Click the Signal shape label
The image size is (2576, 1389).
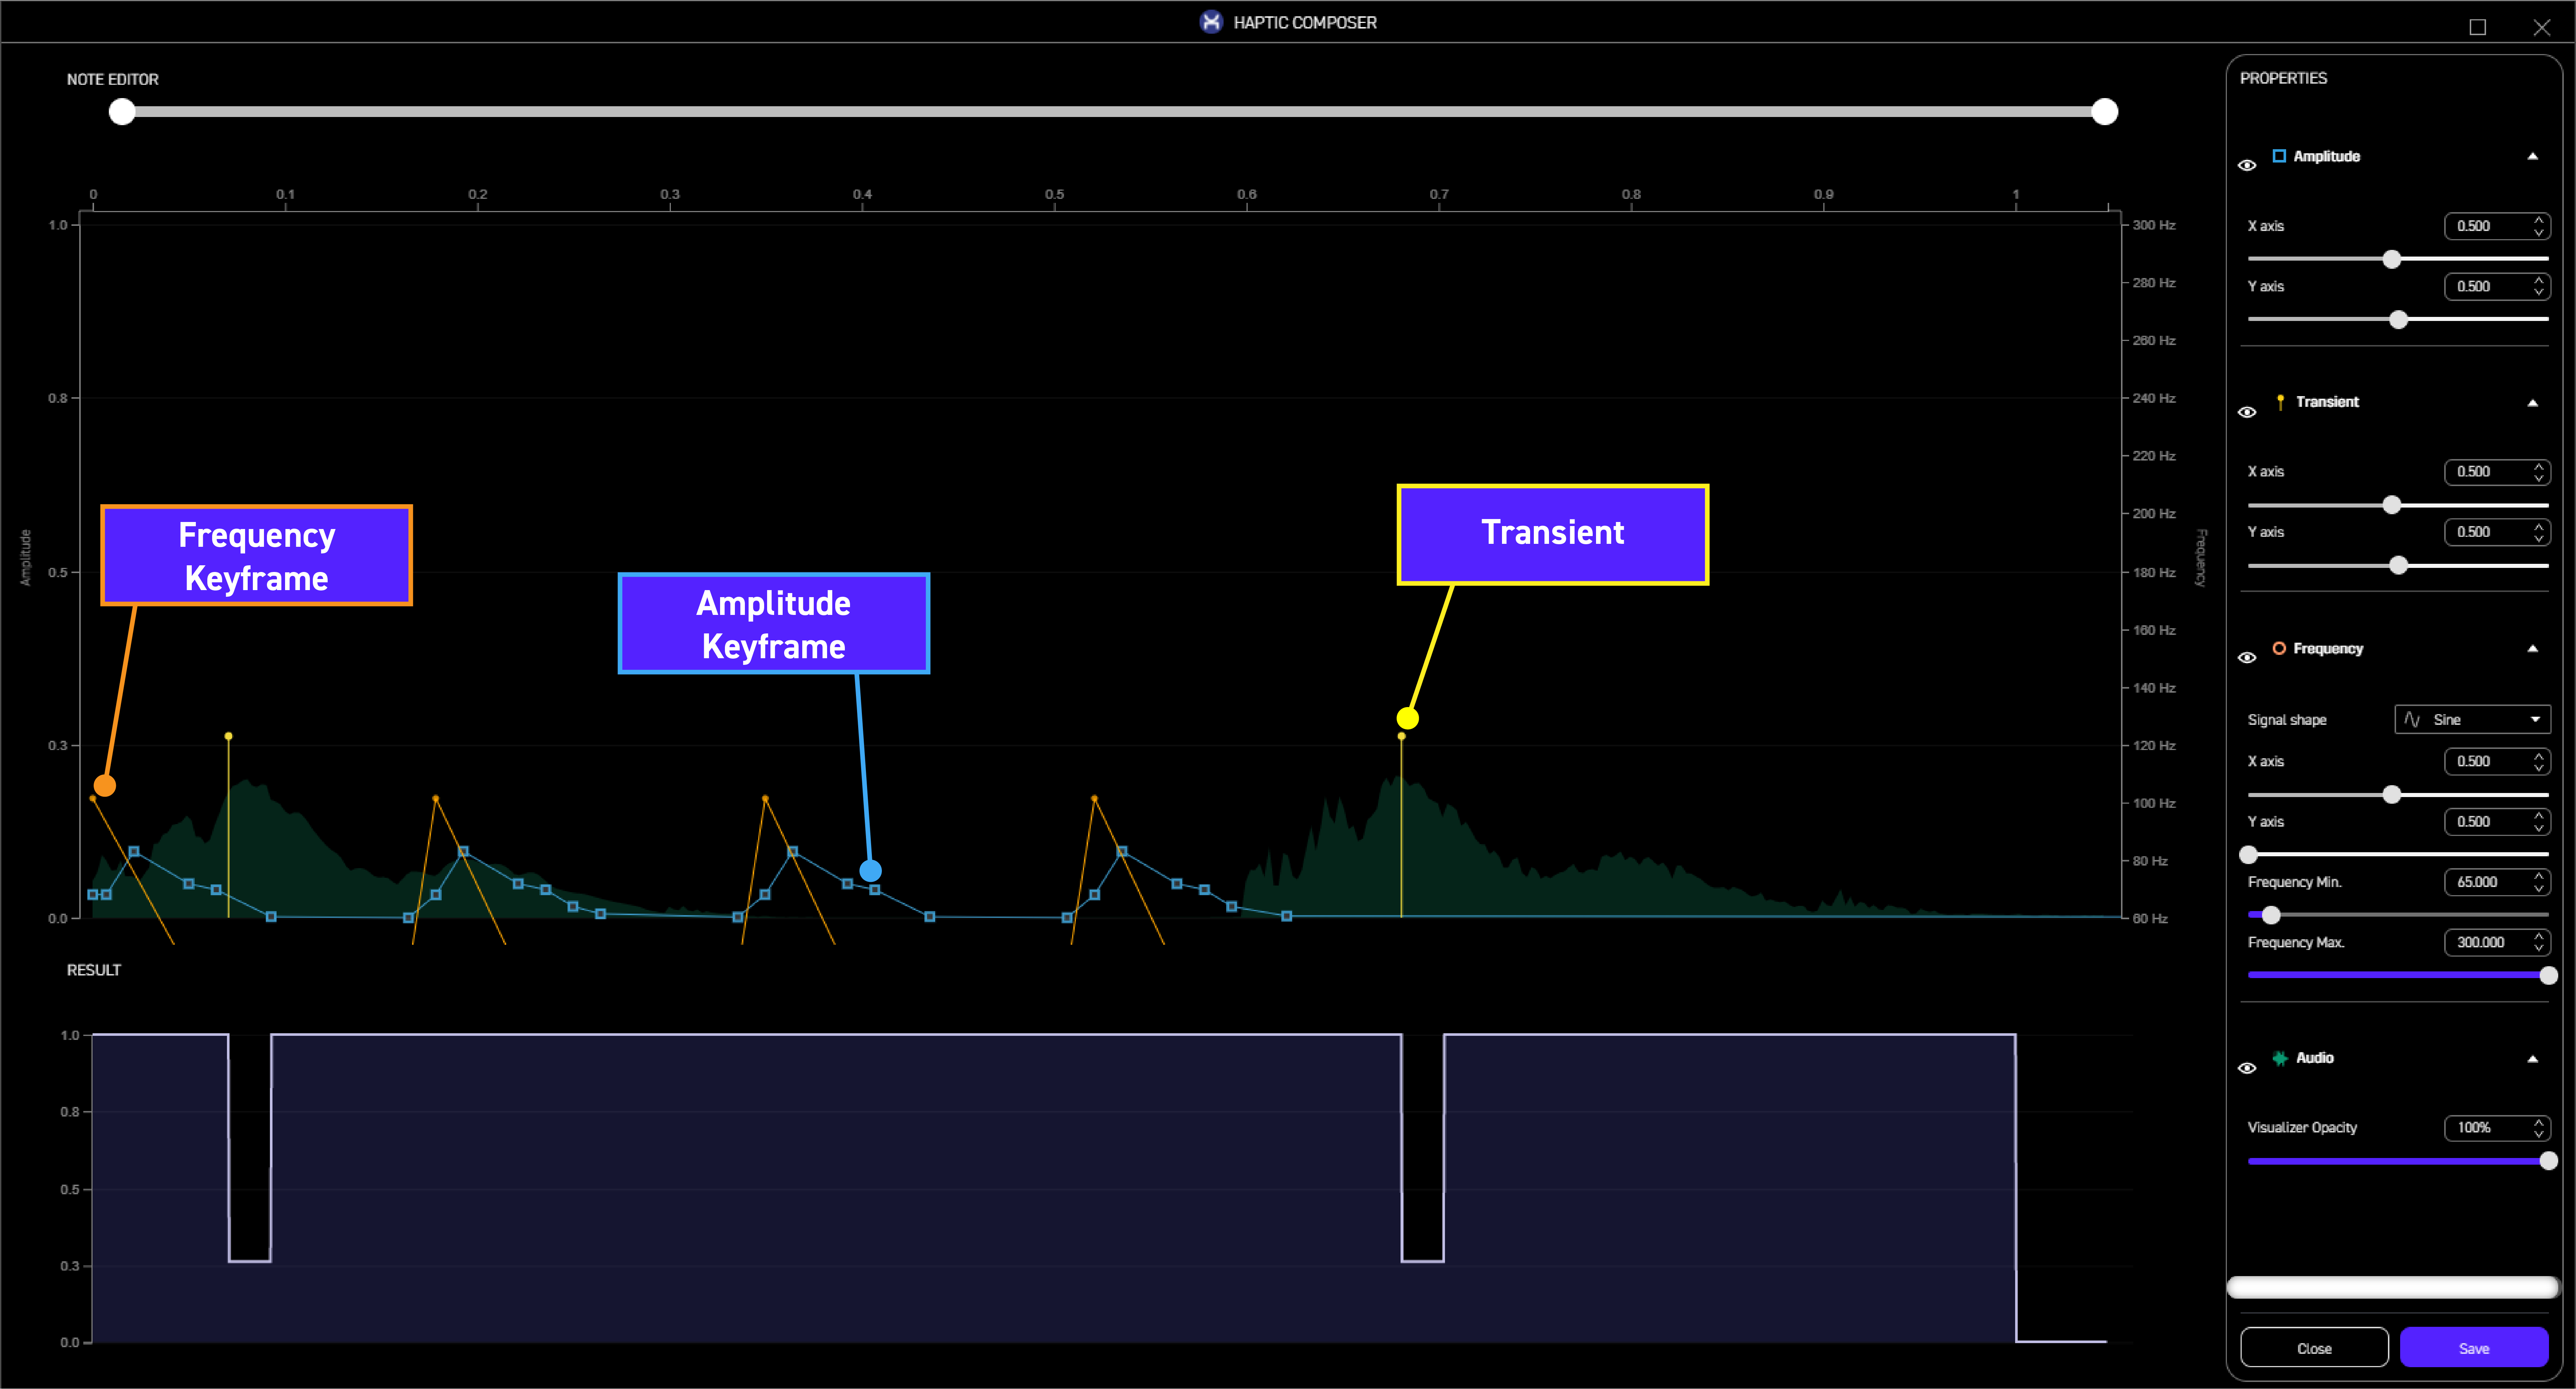tap(2287, 720)
